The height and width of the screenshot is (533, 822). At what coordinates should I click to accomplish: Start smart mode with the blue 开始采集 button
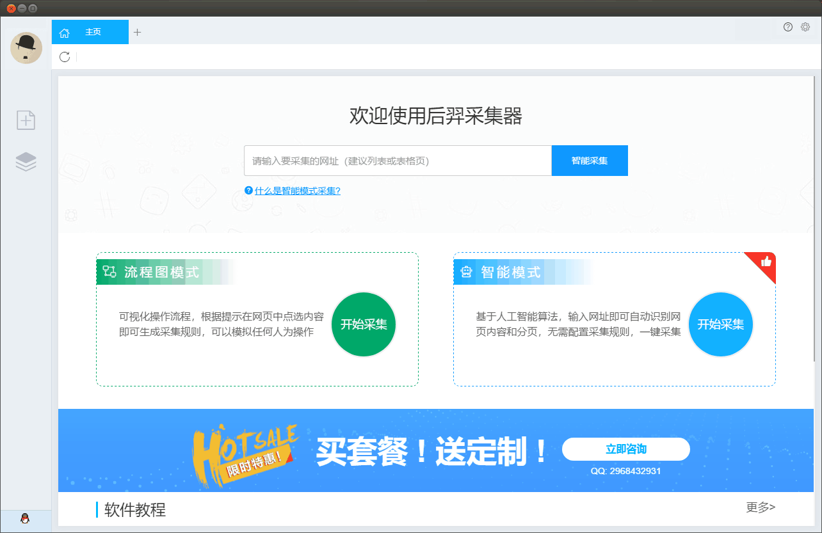(721, 324)
